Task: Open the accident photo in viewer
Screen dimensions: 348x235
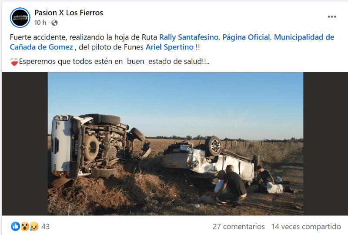Action: click(175, 144)
